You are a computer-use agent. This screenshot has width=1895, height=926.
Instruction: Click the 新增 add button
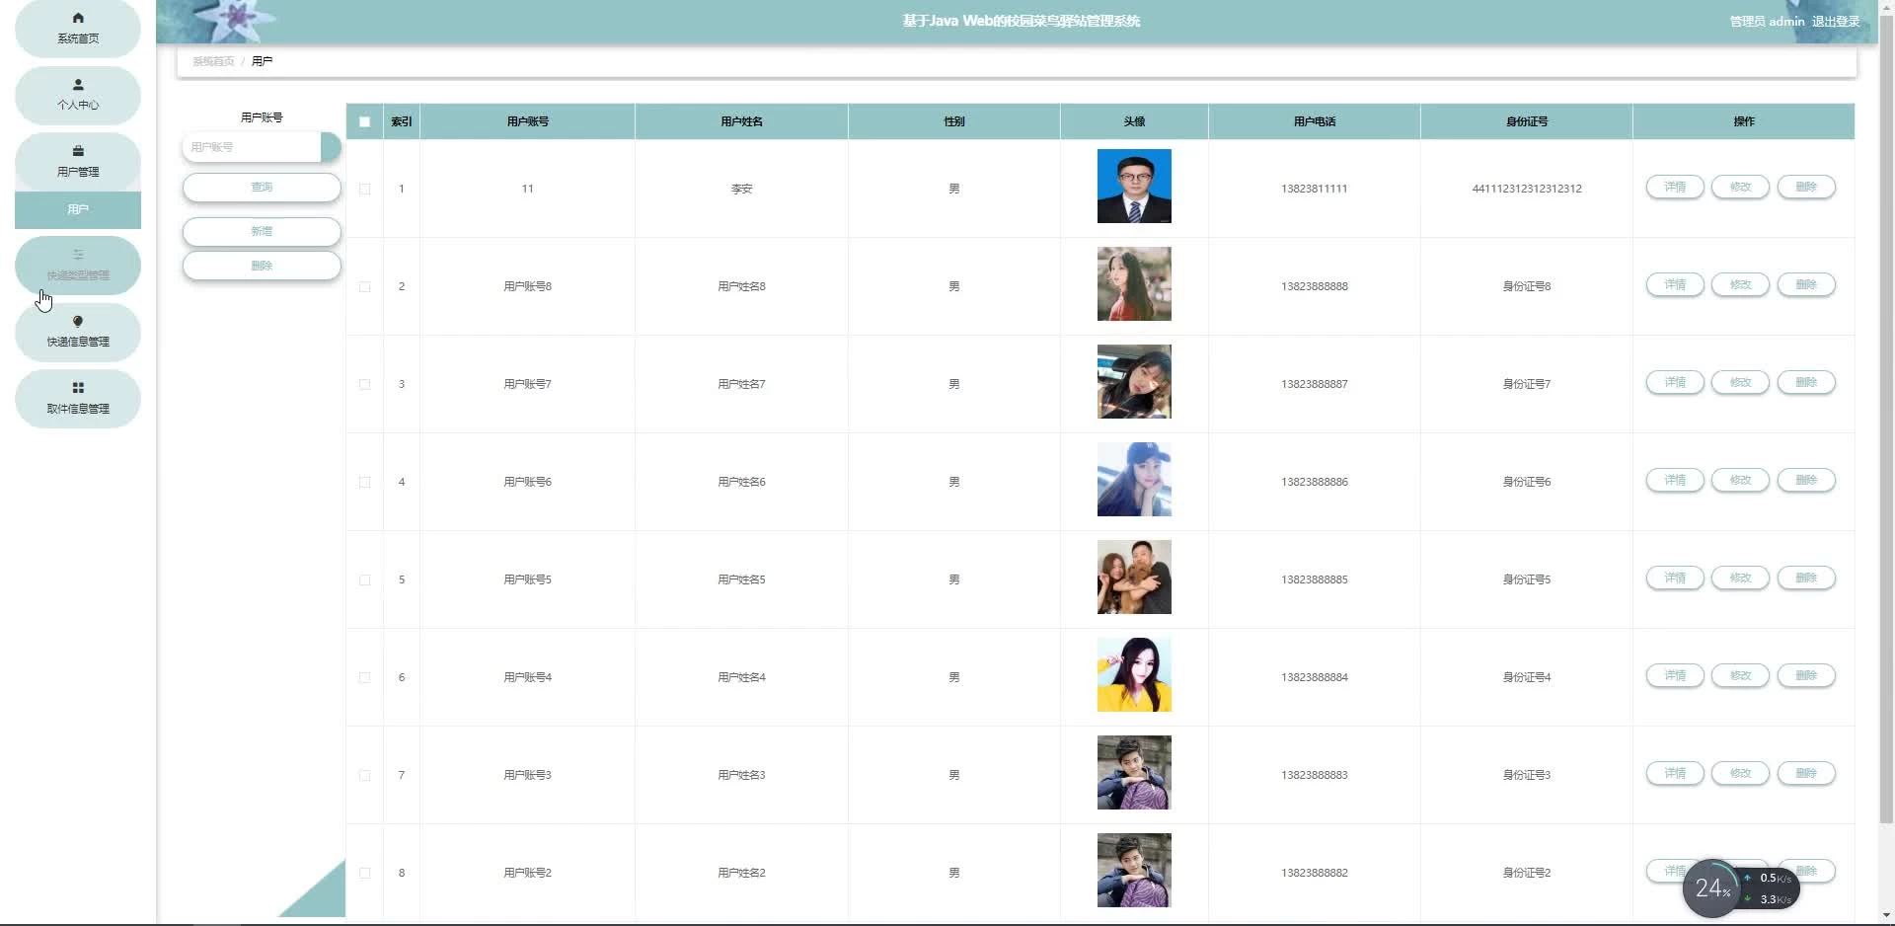(x=262, y=231)
